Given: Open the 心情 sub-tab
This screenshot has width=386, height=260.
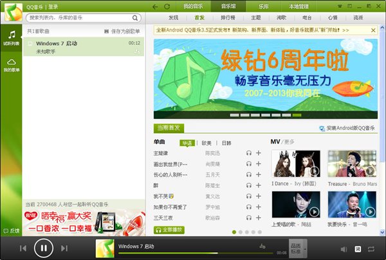Looking at the screenshot, I should (x=333, y=18).
